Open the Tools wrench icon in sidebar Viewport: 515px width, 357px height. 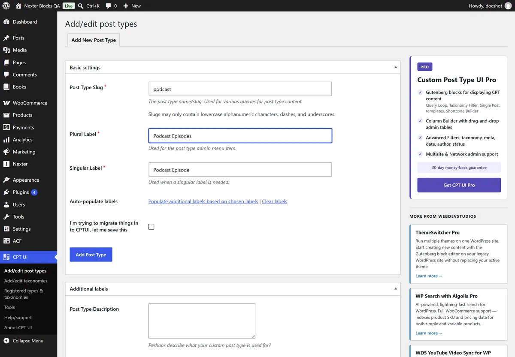tap(6, 217)
